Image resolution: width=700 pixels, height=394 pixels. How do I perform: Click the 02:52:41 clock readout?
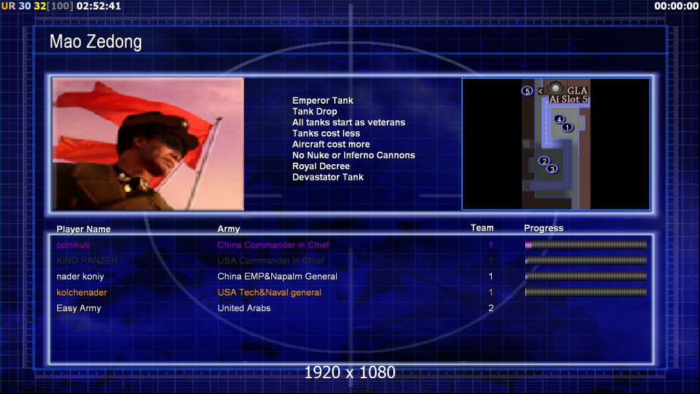[98, 7]
